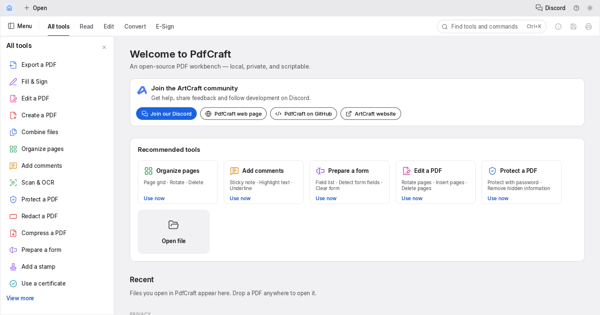Click the Open file card
Viewport: 600px width, 315px height.
point(174,232)
